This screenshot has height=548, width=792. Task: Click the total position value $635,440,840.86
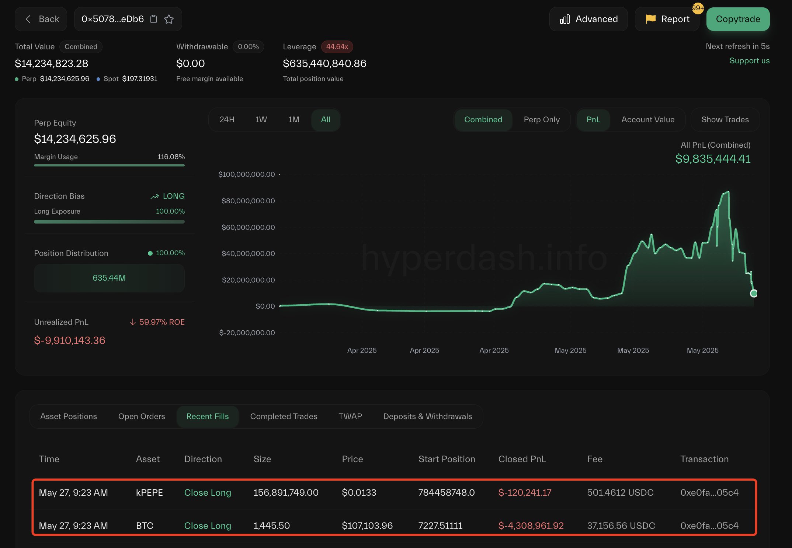point(324,64)
